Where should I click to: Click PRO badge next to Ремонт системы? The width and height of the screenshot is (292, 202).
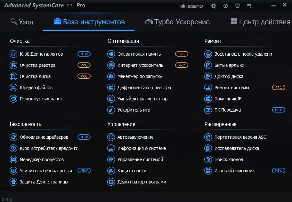(x=279, y=88)
